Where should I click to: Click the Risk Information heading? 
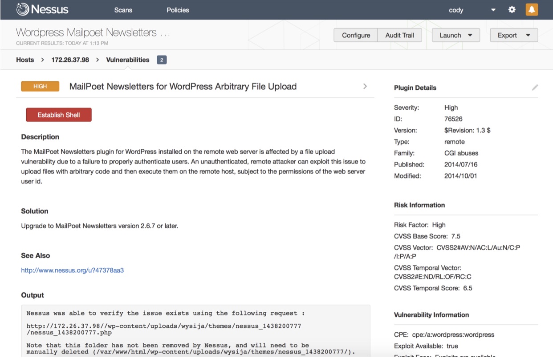point(419,205)
